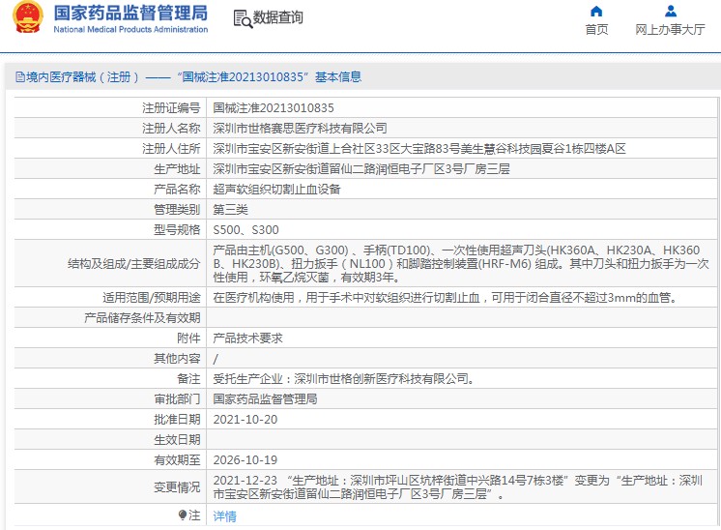
Task: Click the S500、S300 model value
Action: click(245, 229)
